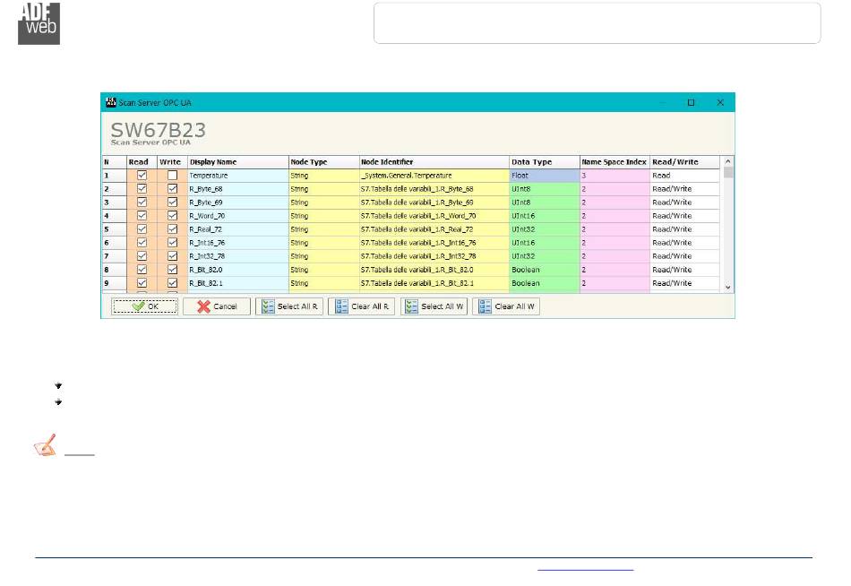Image resolution: width=851 pixels, height=586 pixels.
Task: Open the underlined link in page footer
Action: coord(585,569)
